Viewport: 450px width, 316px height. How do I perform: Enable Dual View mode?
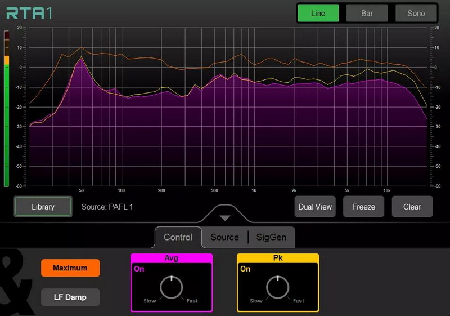tap(315, 207)
